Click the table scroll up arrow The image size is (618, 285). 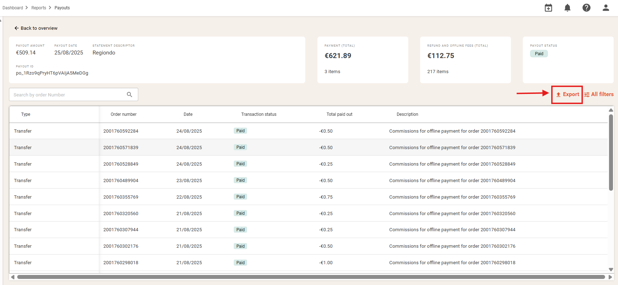pyautogui.click(x=611, y=110)
